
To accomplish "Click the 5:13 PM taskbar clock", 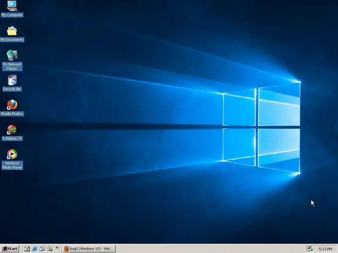I will (x=325, y=249).
